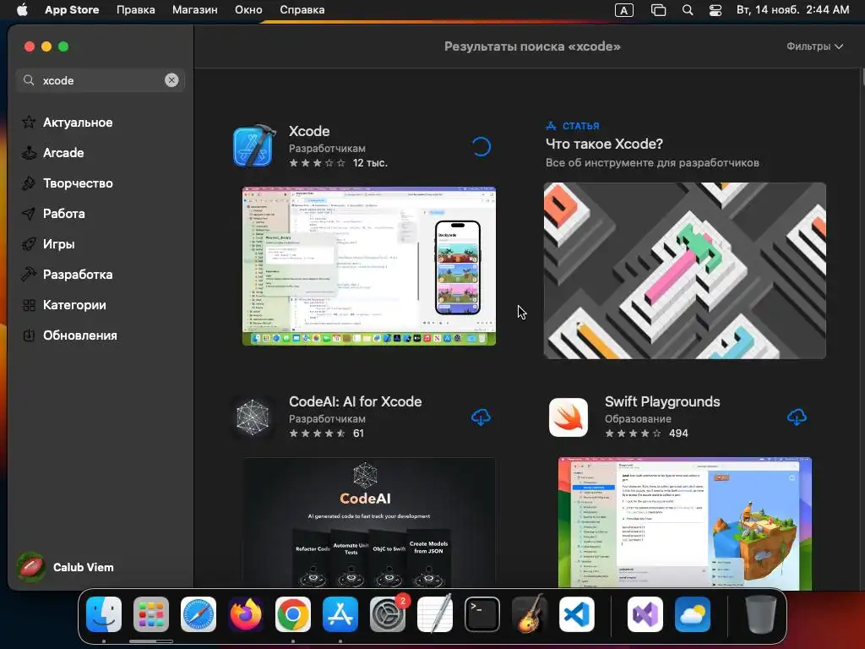Clear the search field text
The height and width of the screenshot is (649, 865).
point(171,80)
